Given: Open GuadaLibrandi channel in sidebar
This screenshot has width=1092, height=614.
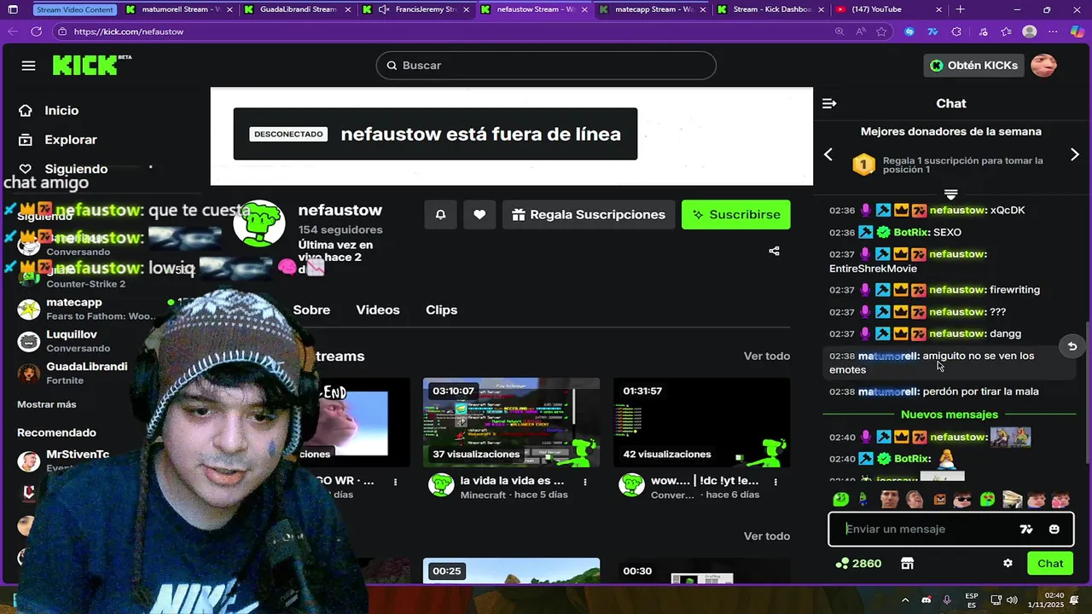Looking at the screenshot, I should coord(74,374).
